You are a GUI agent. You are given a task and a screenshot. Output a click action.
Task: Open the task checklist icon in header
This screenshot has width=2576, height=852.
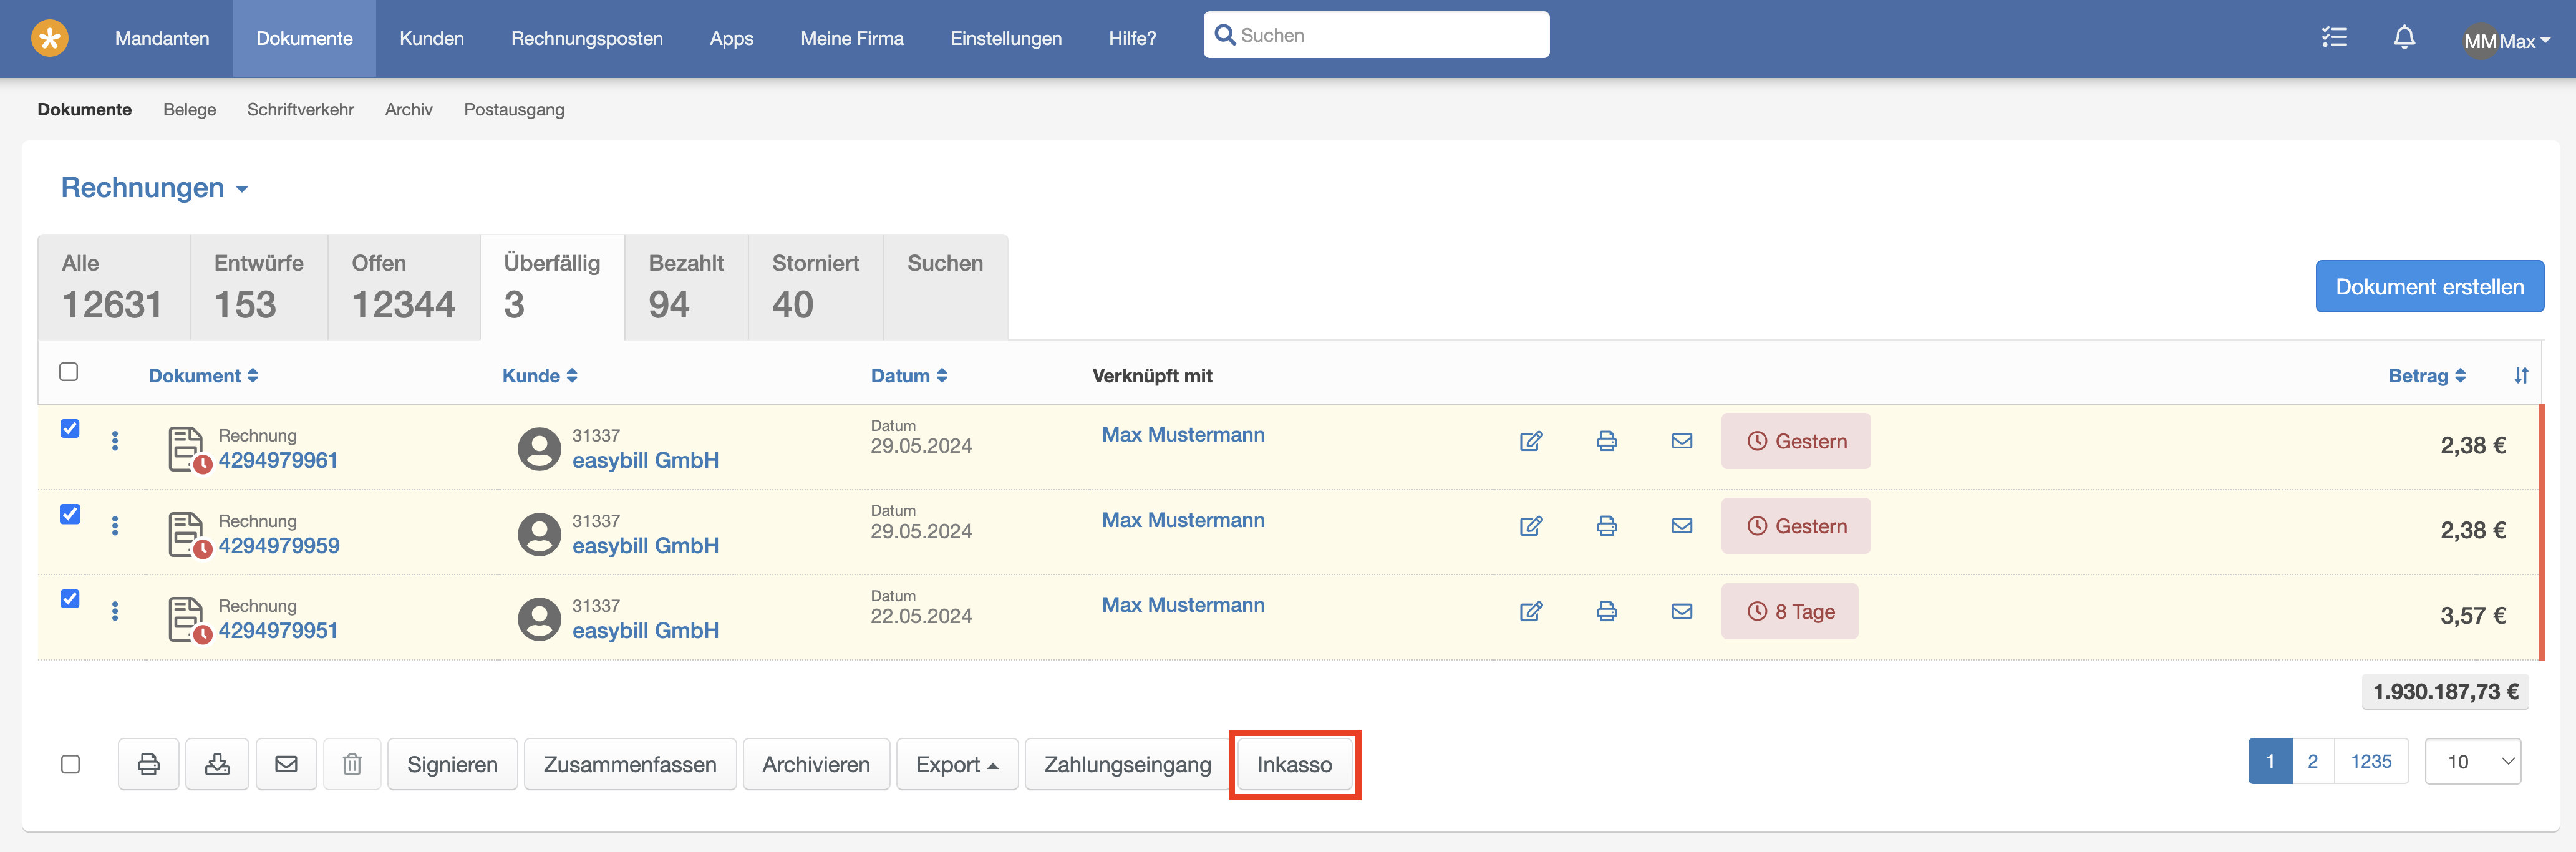[x=2334, y=38]
